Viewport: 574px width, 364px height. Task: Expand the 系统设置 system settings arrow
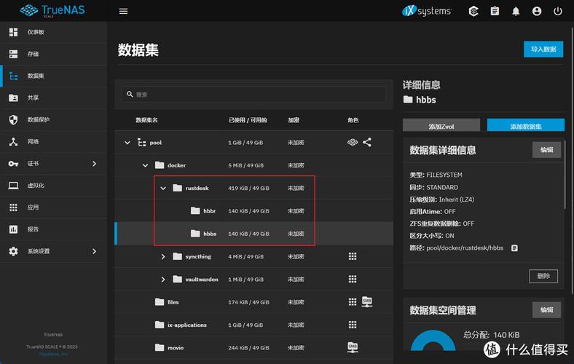(x=94, y=251)
